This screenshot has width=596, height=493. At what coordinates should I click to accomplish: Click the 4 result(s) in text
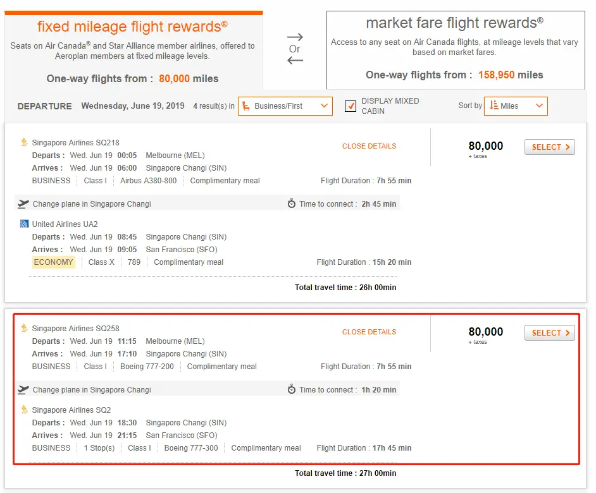[x=214, y=106]
